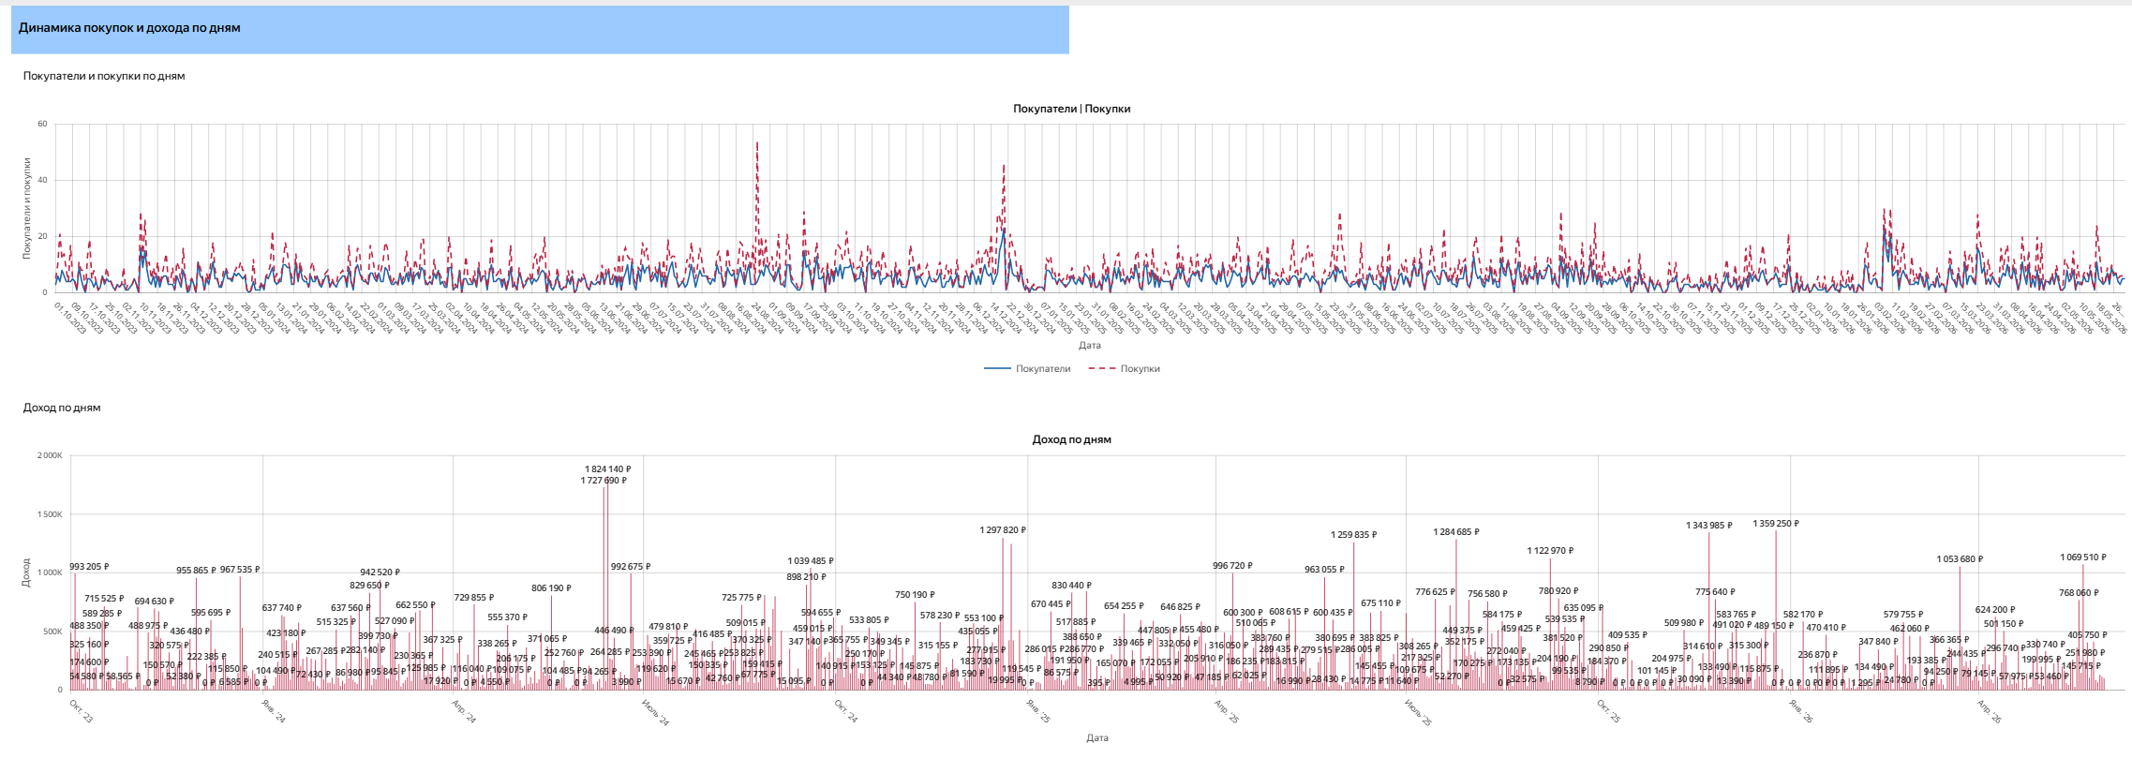The image size is (2132, 758).
Task: Click the data label '1 259 835 ₽'
Action: pos(1353,535)
